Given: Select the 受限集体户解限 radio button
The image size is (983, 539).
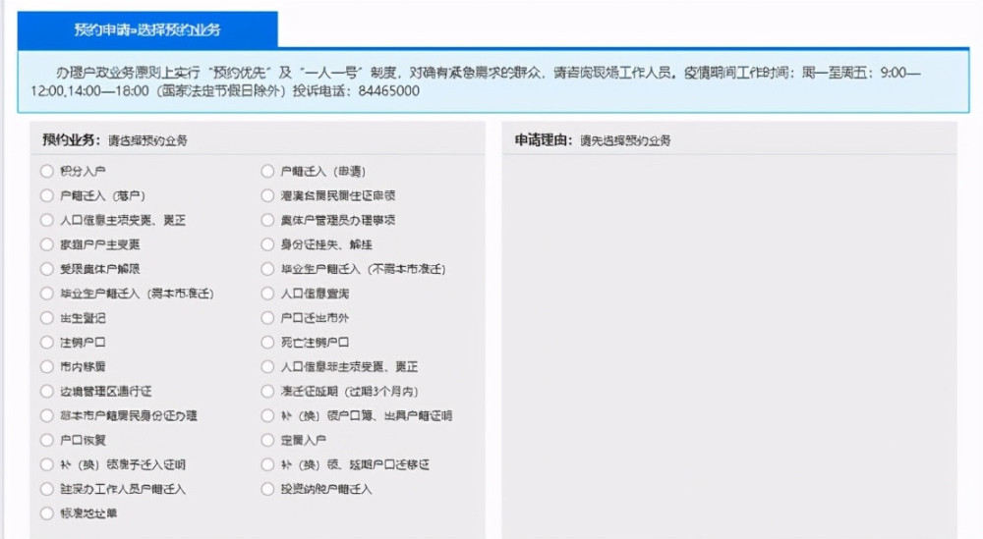Looking at the screenshot, I should (x=47, y=269).
